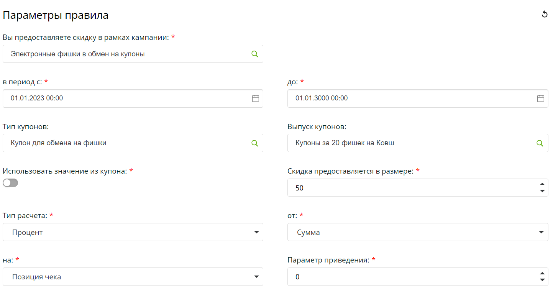This screenshot has width=553, height=292.
Task: Increase Параметр приведения with up arrow
Action: (542, 274)
